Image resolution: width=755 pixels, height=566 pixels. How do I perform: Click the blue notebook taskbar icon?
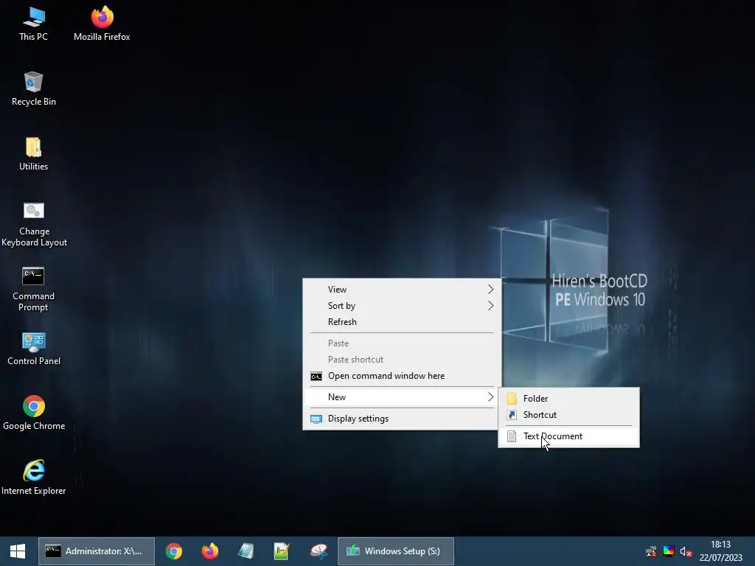coord(246,551)
